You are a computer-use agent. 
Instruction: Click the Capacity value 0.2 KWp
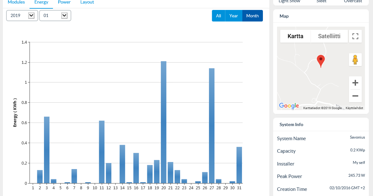(x=358, y=150)
